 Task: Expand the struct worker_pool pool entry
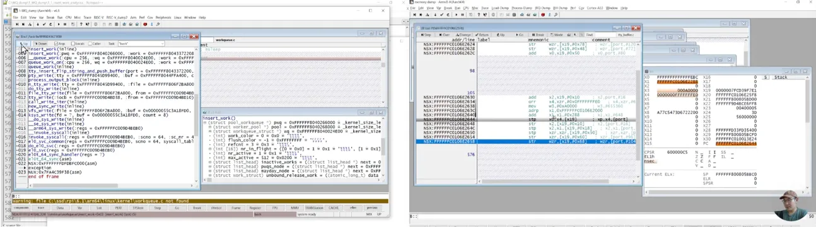point(210,127)
